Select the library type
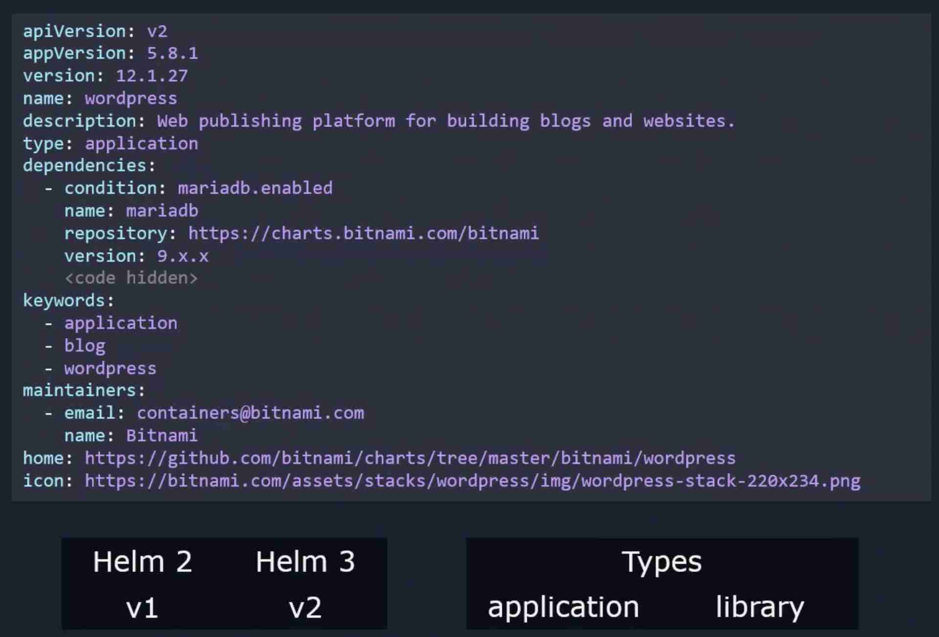The width and height of the screenshot is (939, 637). tap(760, 608)
